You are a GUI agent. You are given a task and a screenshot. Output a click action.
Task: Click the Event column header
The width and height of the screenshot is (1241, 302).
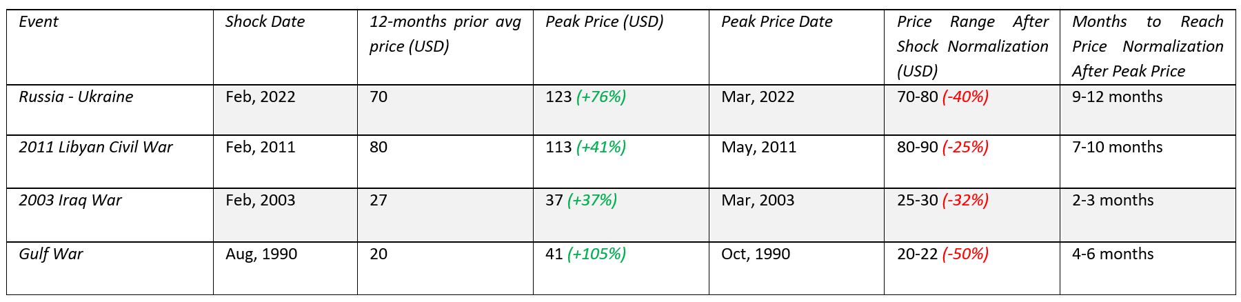pos(39,22)
